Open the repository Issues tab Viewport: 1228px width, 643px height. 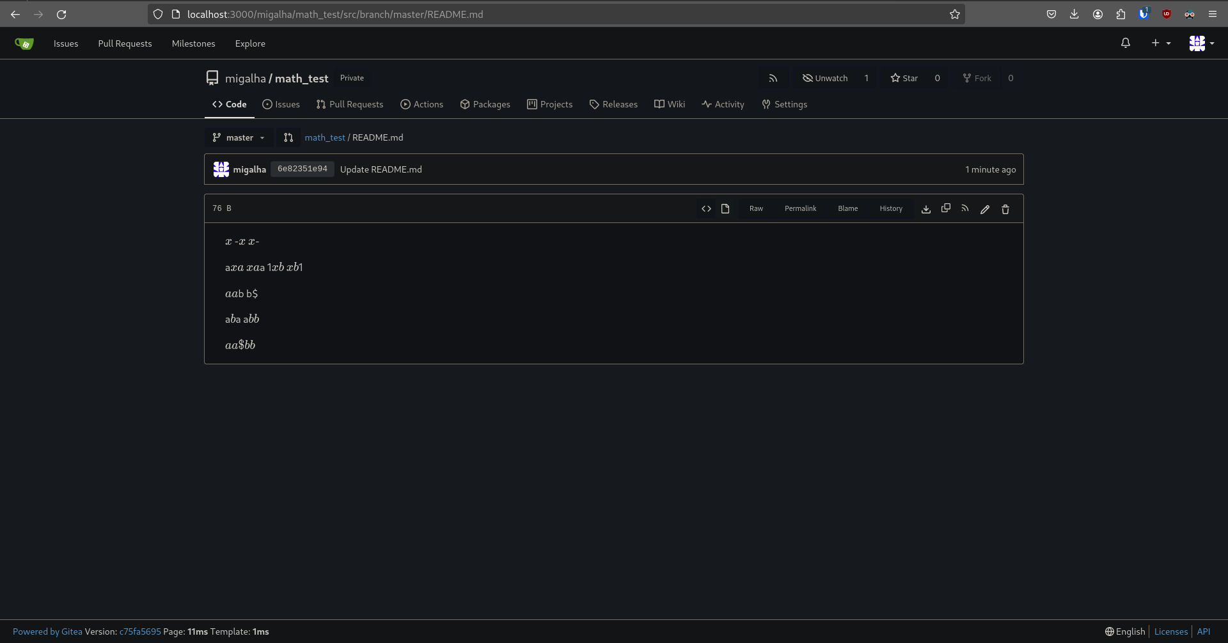[x=281, y=104]
